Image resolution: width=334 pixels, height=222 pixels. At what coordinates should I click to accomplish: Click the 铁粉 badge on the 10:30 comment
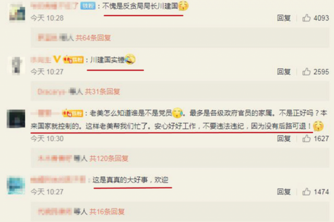coord(73,113)
